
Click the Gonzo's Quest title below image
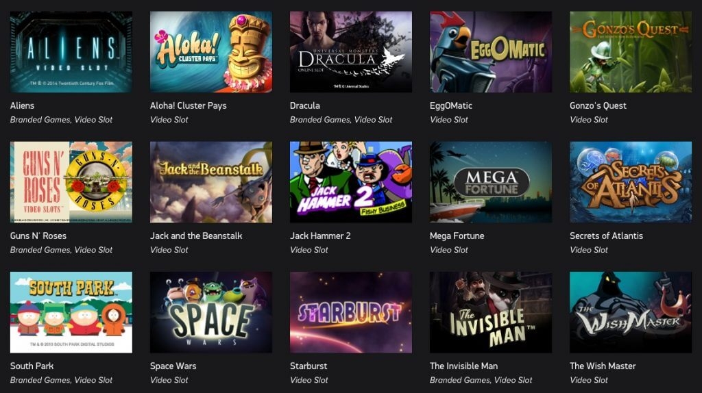[x=598, y=105]
